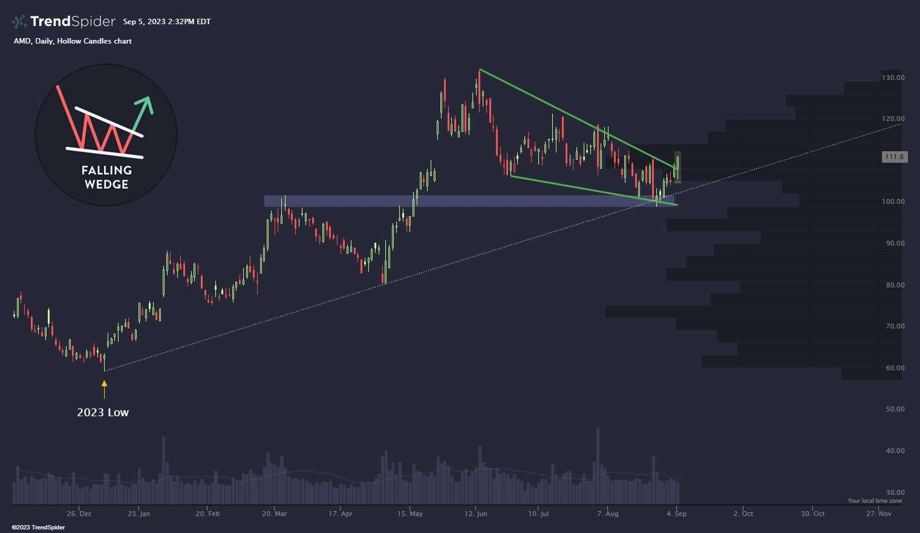
Task: Select the 40.00 price axis label
Action: point(895,451)
